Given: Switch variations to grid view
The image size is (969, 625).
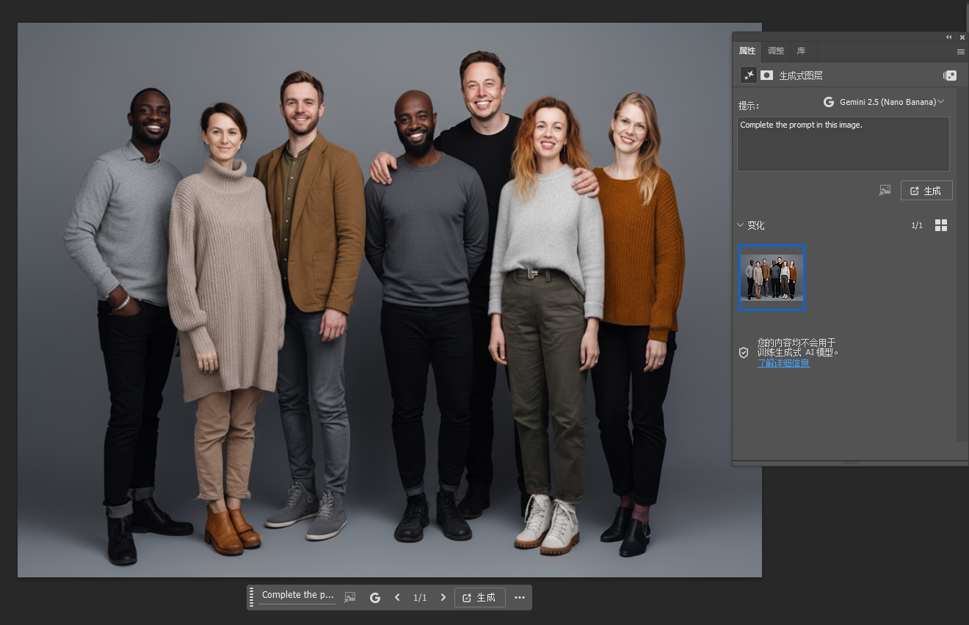Looking at the screenshot, I should tap(941, 225).
